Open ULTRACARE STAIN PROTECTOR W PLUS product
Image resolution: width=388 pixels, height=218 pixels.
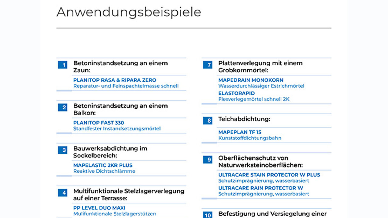[269, 175]
